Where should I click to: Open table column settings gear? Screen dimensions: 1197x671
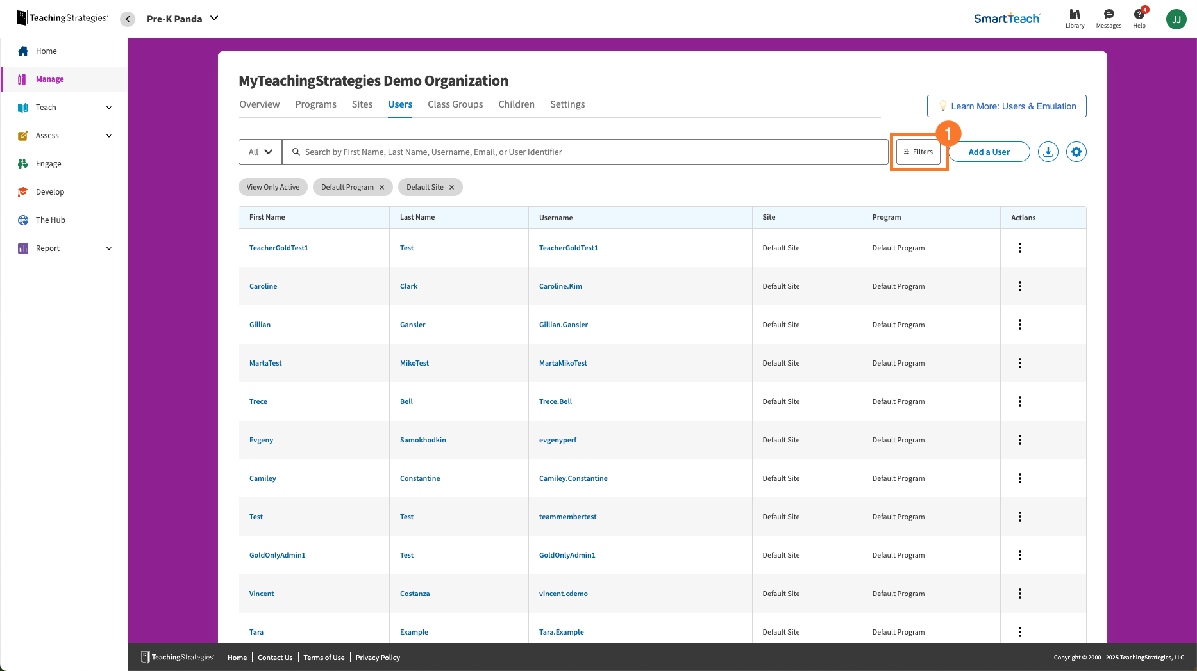pyautogui.click(x=1076, y=152)
